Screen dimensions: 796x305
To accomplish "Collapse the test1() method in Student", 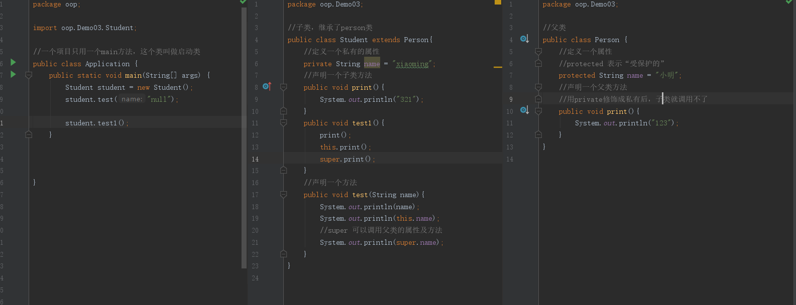I will click(x=283, y=123).
